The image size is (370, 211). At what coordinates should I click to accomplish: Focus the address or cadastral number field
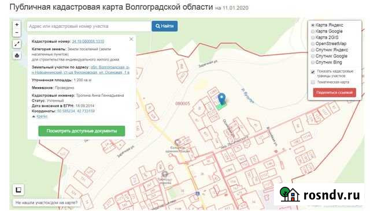89,26
